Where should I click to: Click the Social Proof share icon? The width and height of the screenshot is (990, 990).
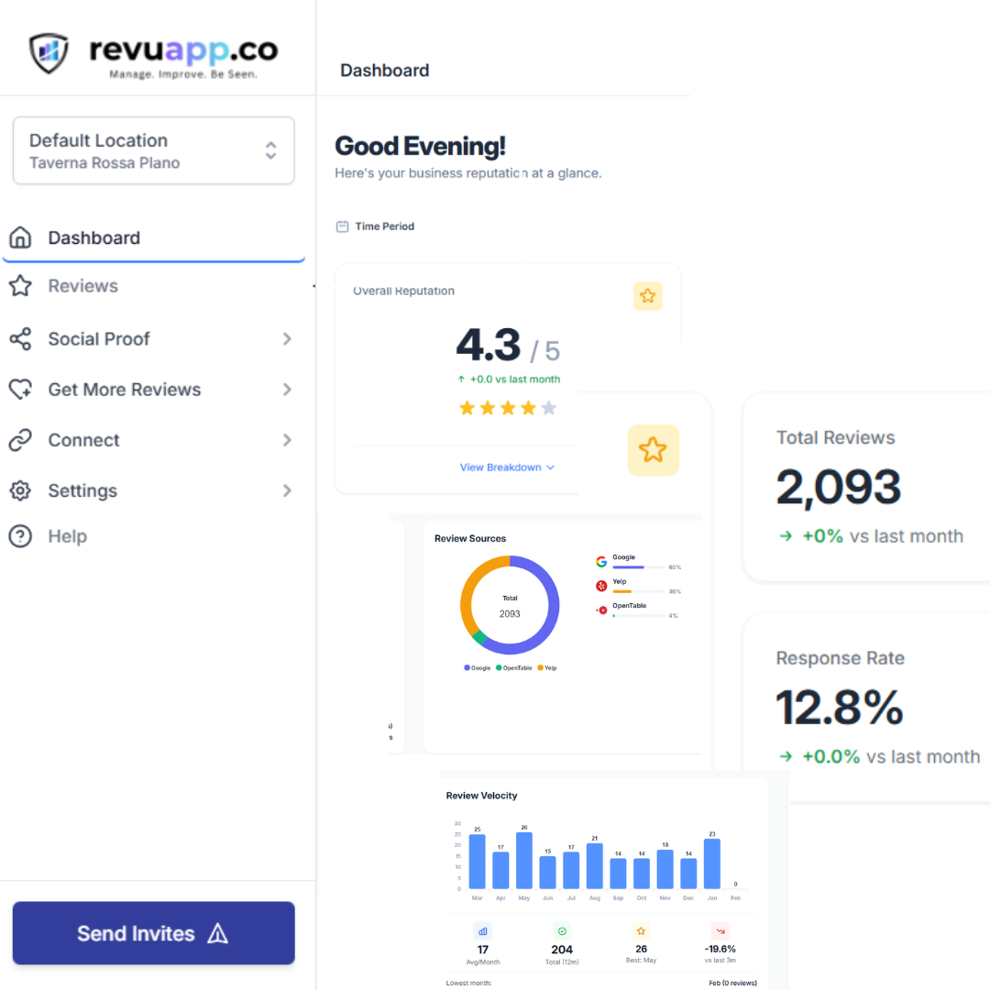[x=20, y=339]
